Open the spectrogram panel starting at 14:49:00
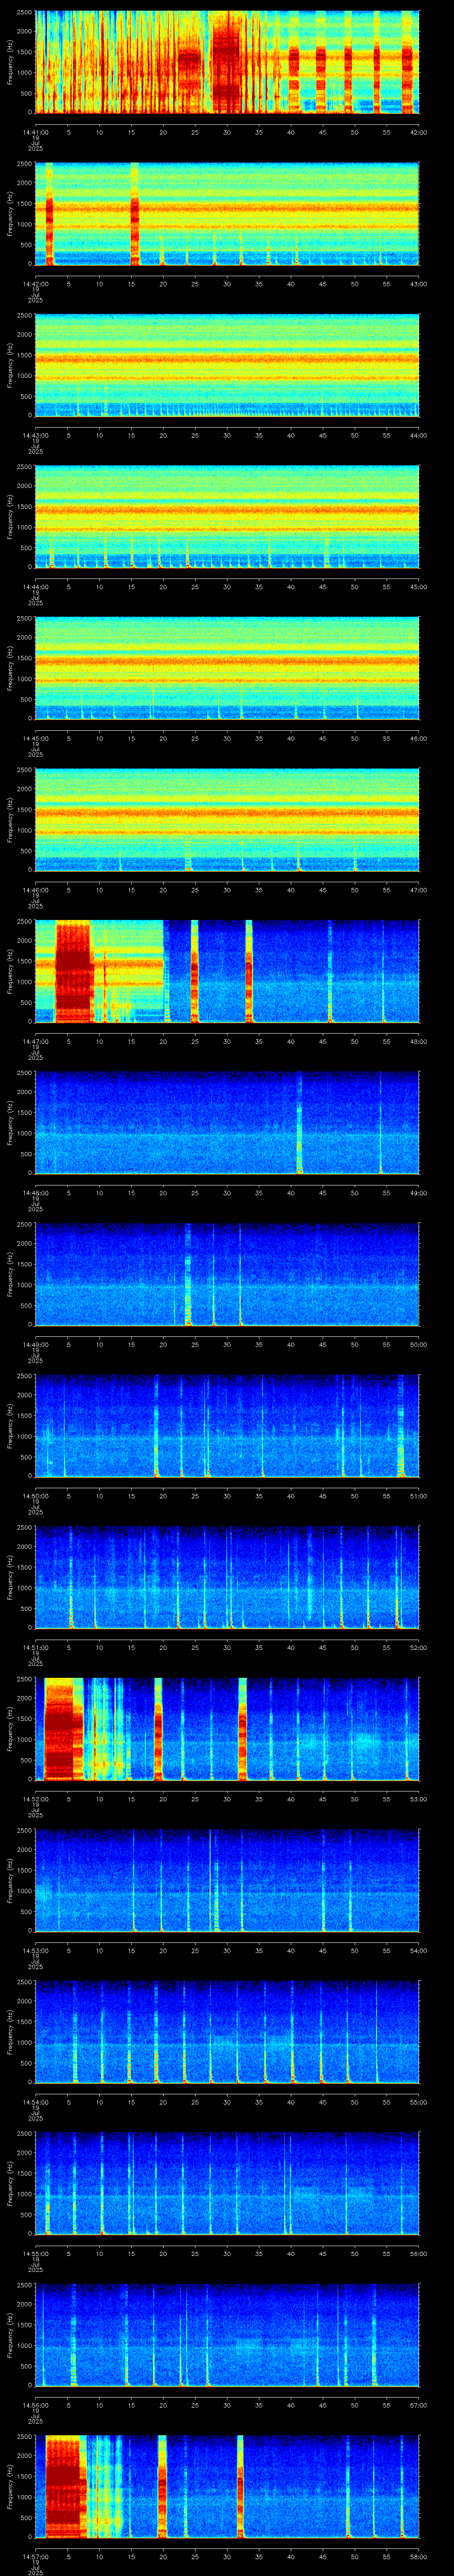The width and height of the screenshot is (454, 2576). point(227,1274)
